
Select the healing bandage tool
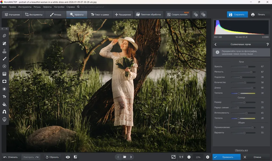tap(4, 43)
